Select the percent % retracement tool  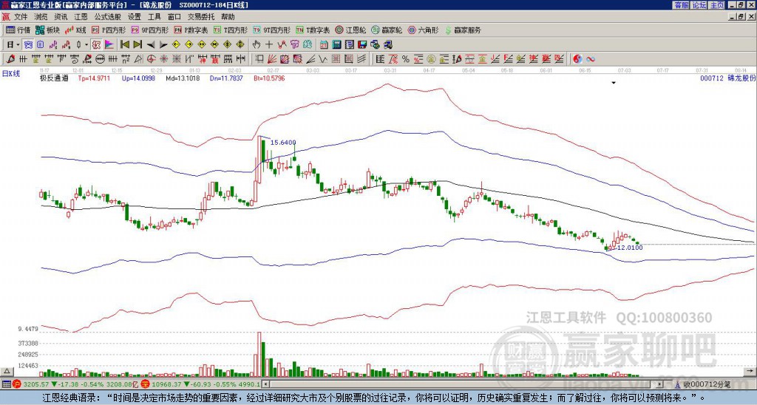tap(406, 59)
